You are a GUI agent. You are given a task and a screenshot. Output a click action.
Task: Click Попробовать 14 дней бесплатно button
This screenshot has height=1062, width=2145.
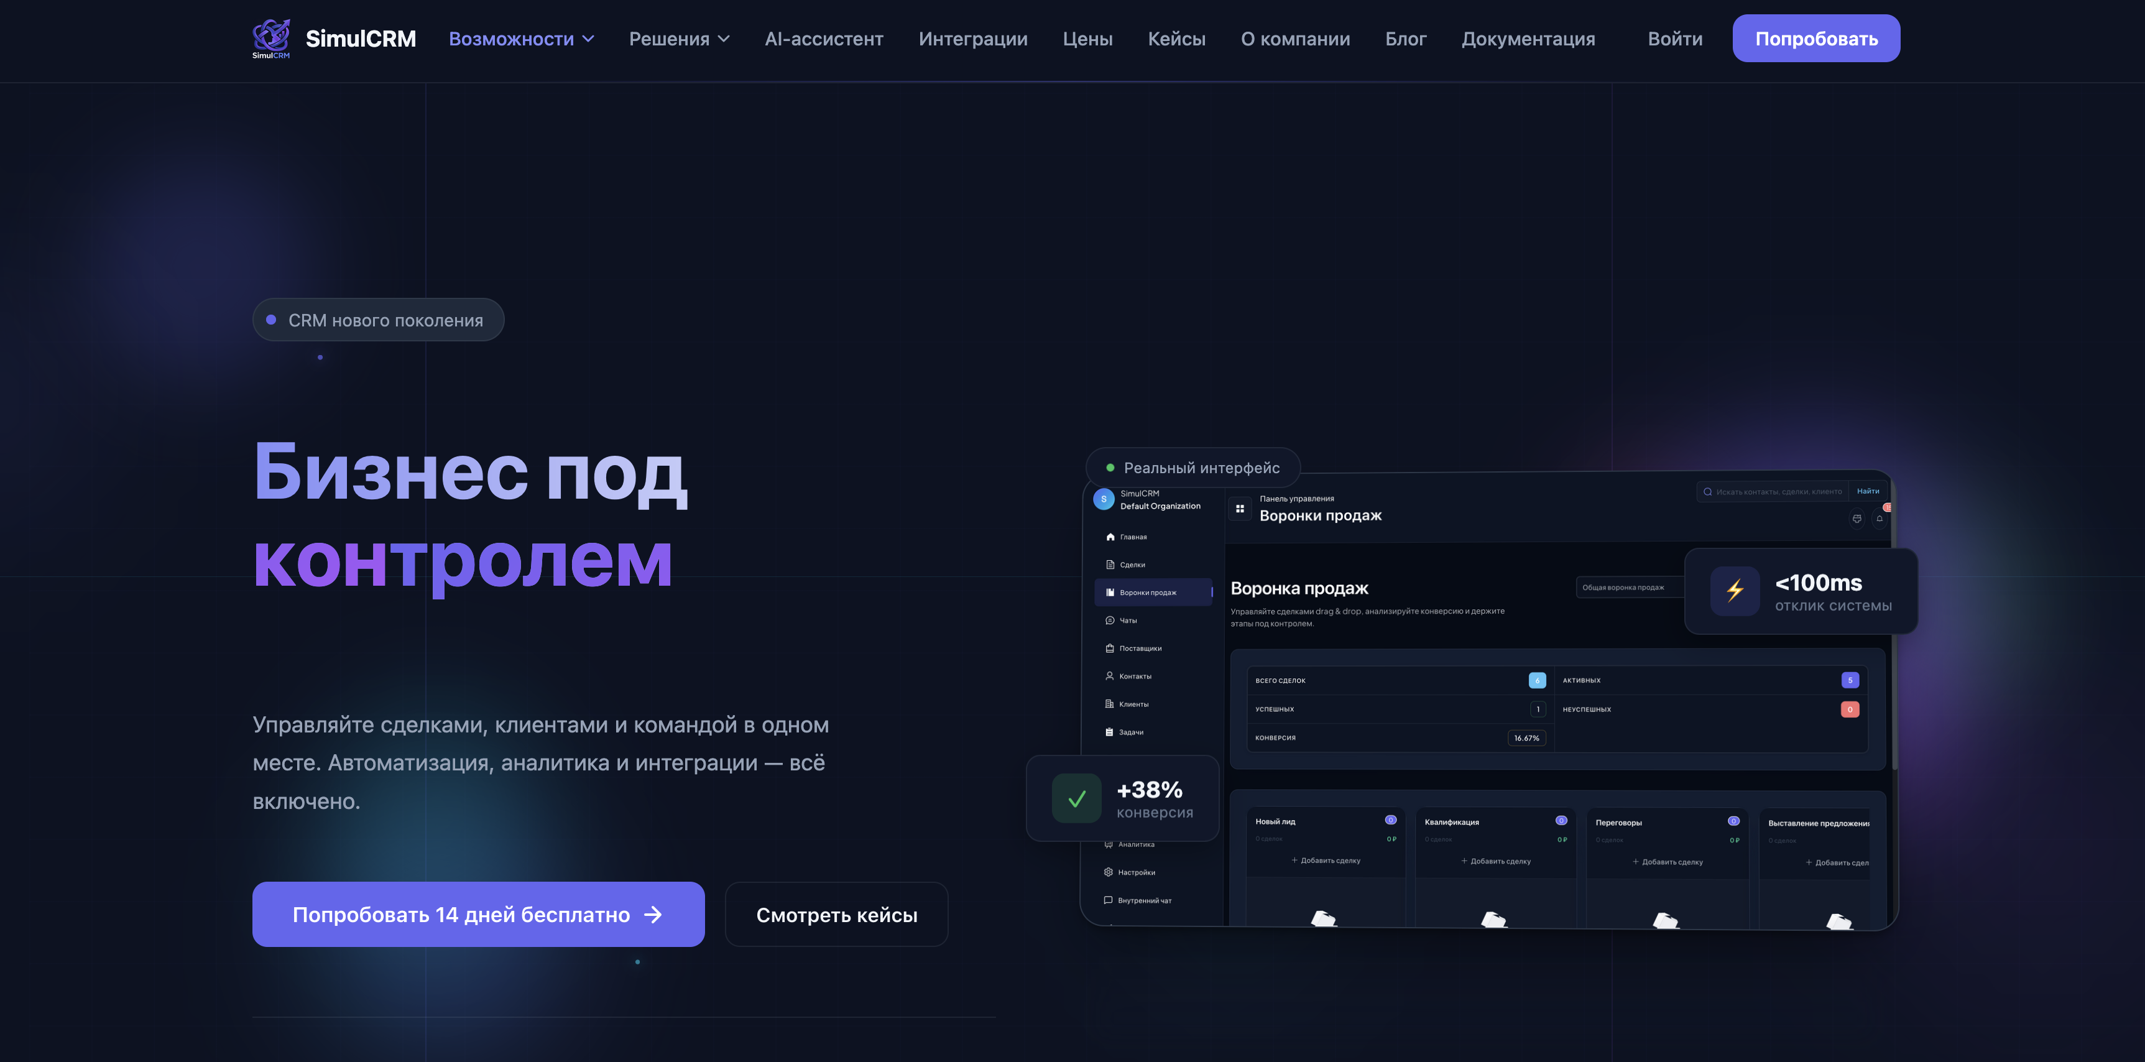pos(478,914)
